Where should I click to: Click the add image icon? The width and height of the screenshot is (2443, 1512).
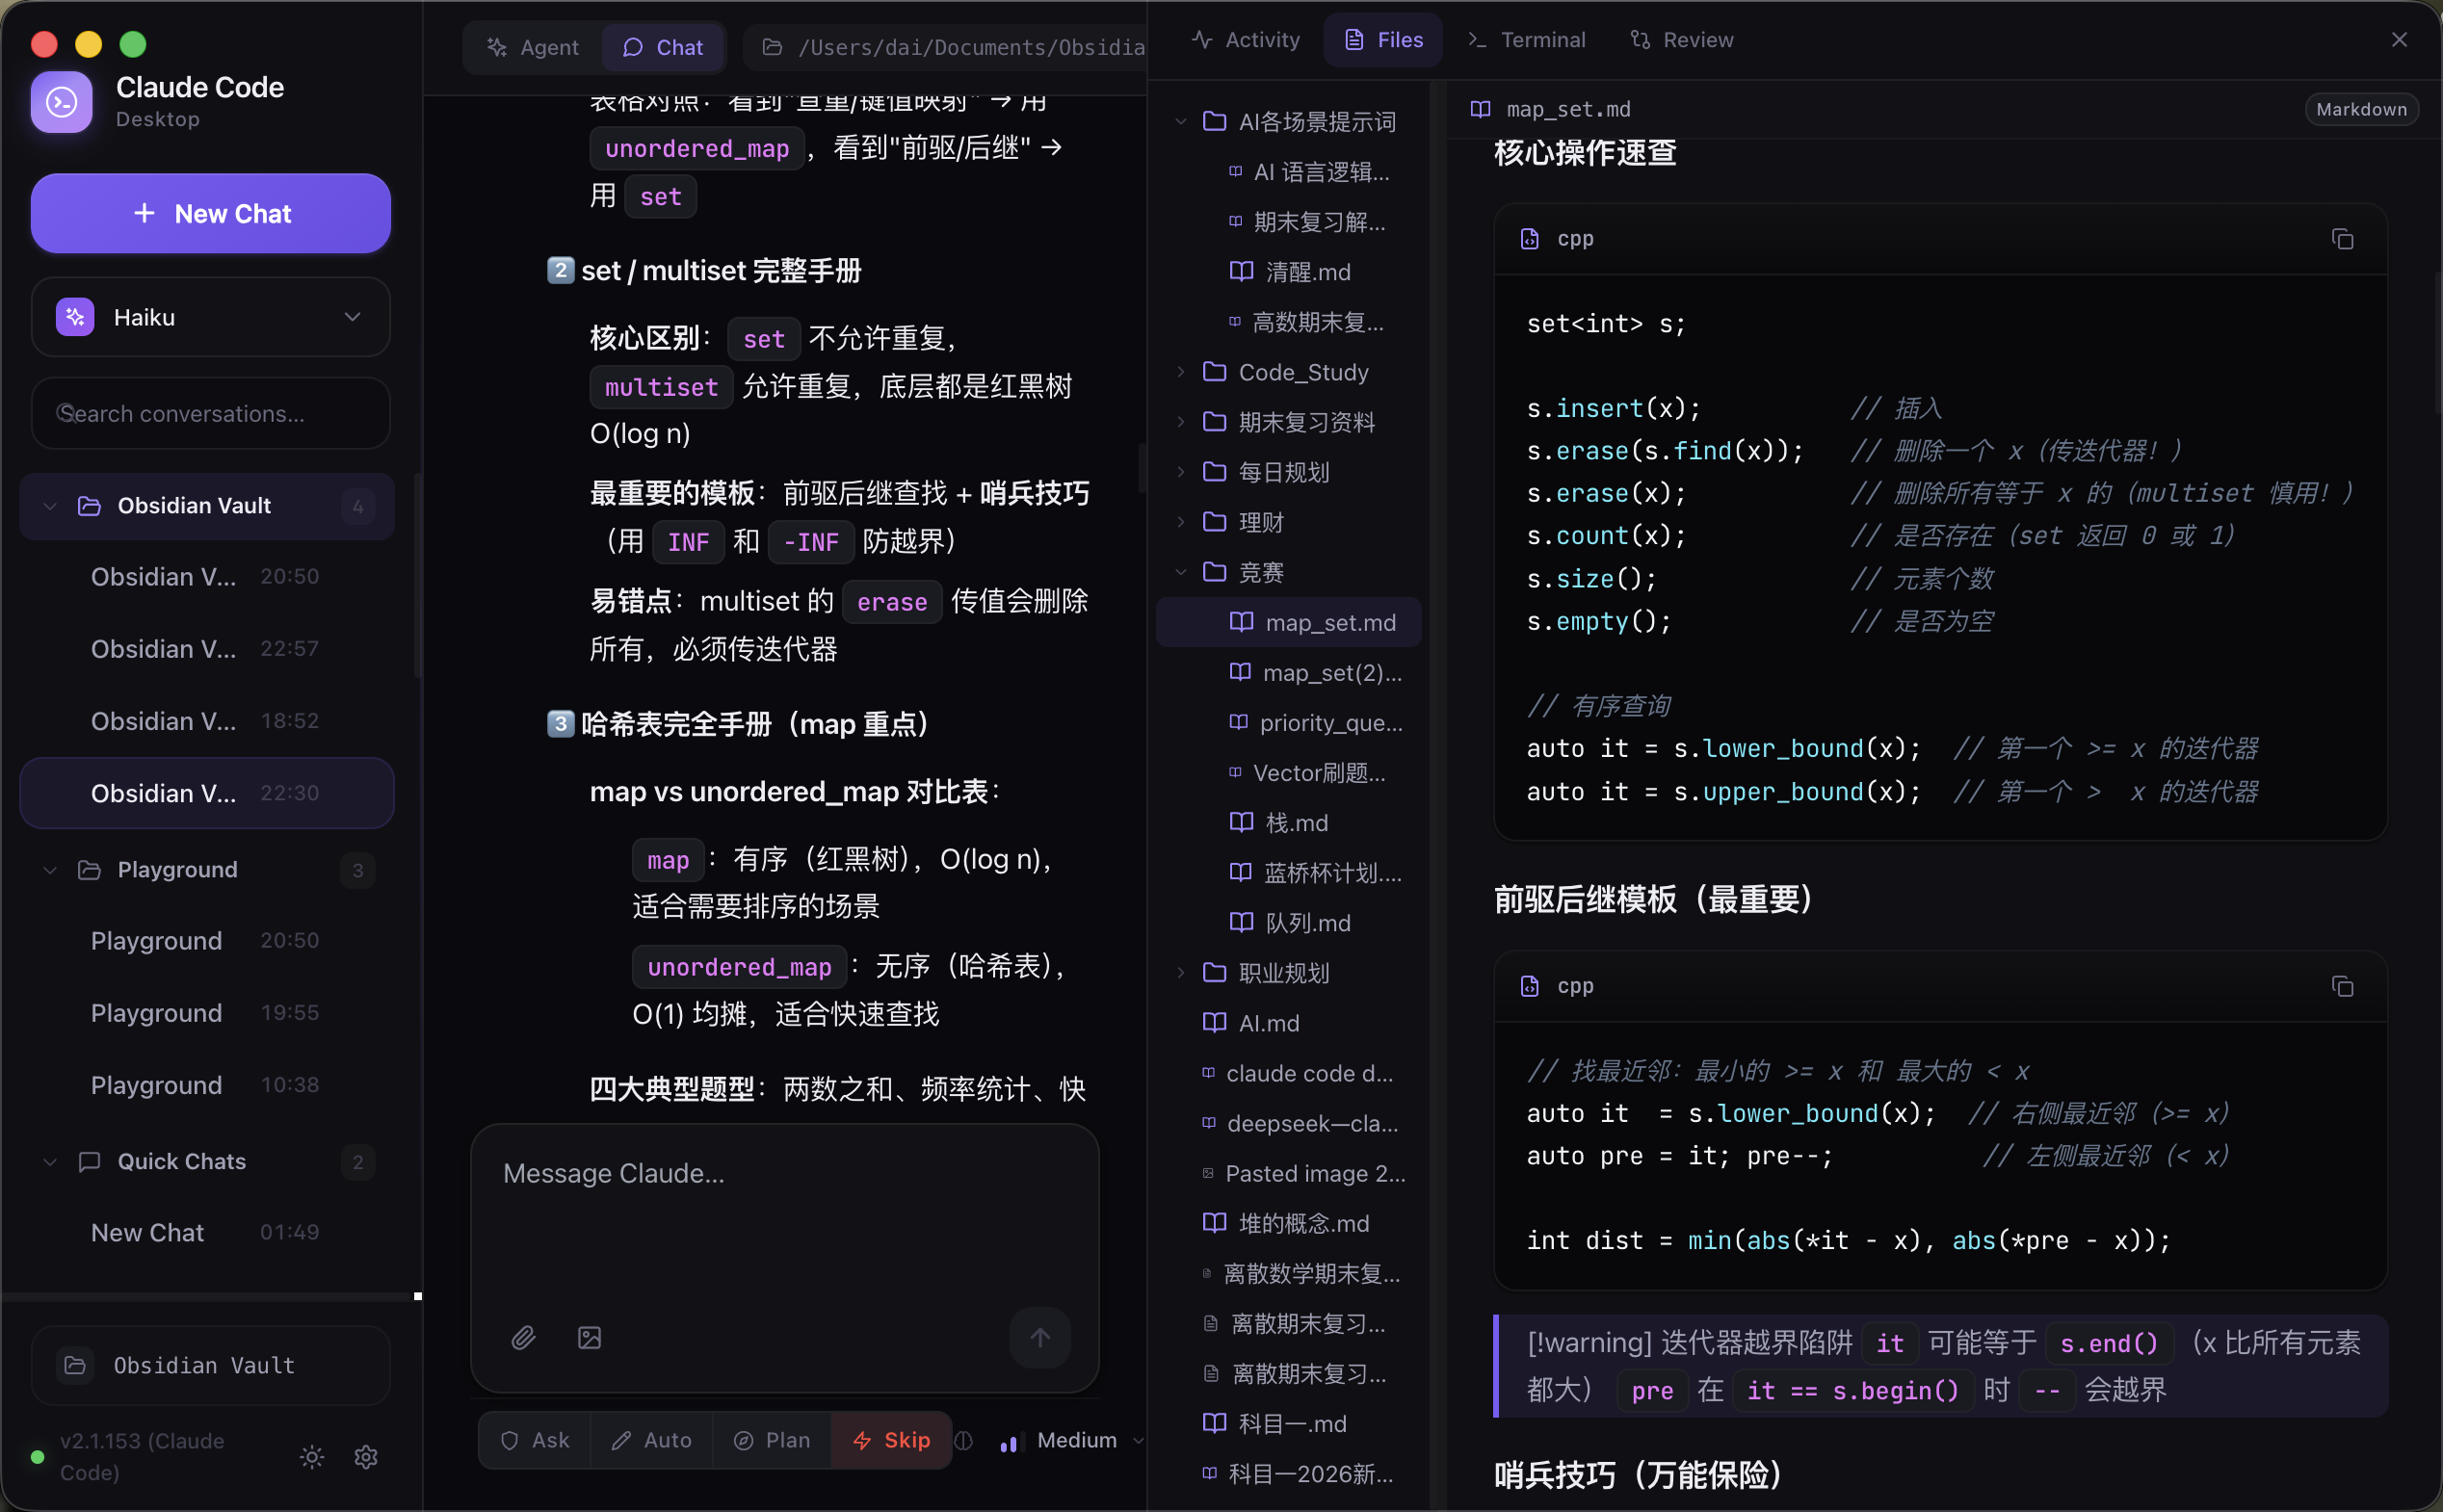pyautogui.click(x=590, y=1338)
